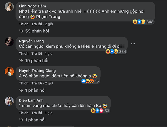The width and height of the screenshot is (167, 127).
Task: View reactions on Linh Ngọc Đàm's comment (848)
Action: pos(143,22)
